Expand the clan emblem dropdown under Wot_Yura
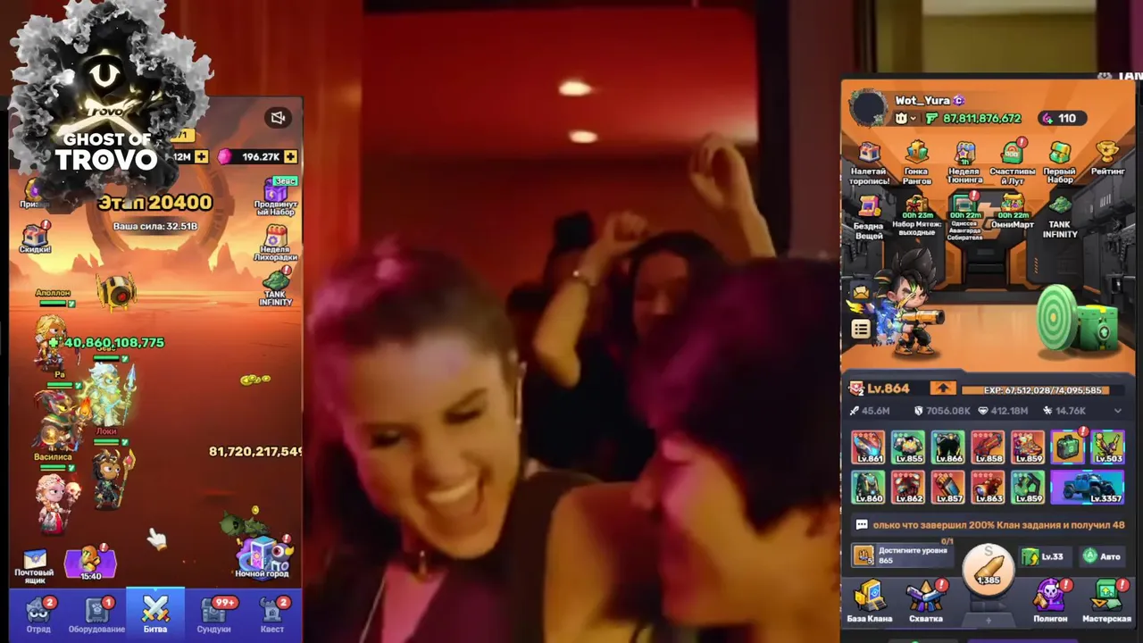The image size is (1143, 643). tap(906, 118)
